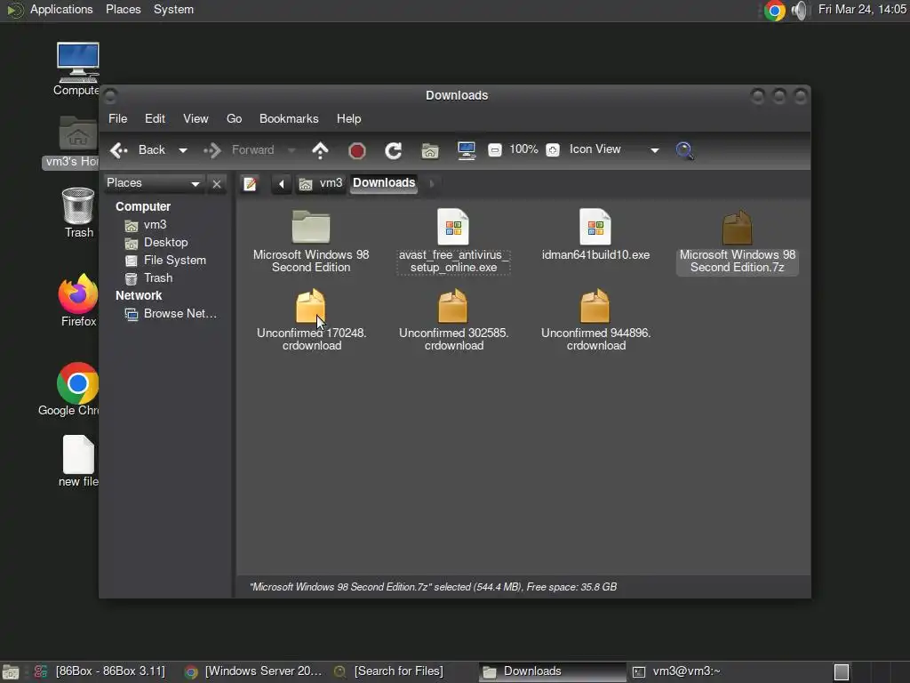Open the Edit menu

[155, 118]
